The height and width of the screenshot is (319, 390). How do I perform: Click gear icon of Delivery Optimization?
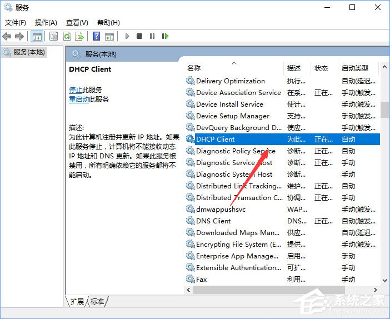(x=190, y=81)
